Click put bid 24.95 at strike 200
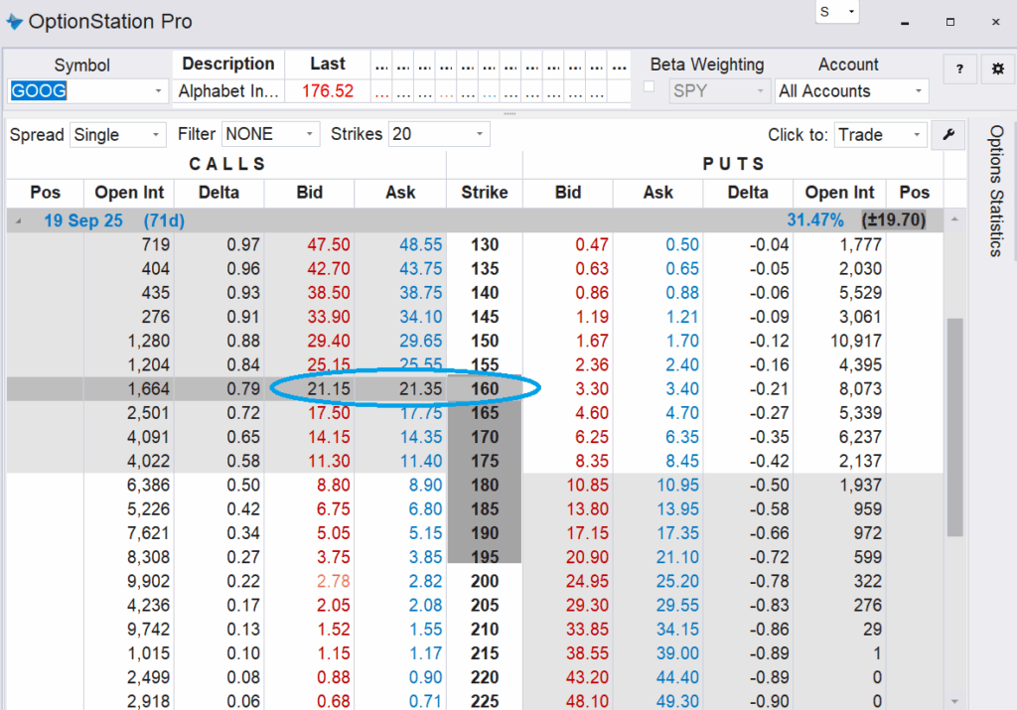Image resolution: width=1017 pixels, height=710 pixels. click(587, 581)
